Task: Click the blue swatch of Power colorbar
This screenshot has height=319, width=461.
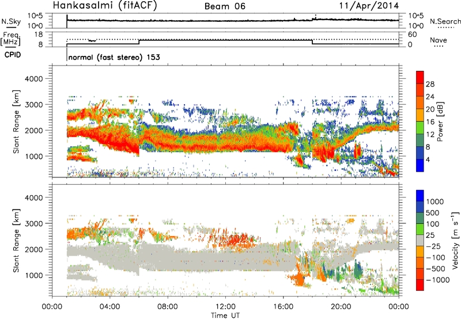Action: coord(420,165)
